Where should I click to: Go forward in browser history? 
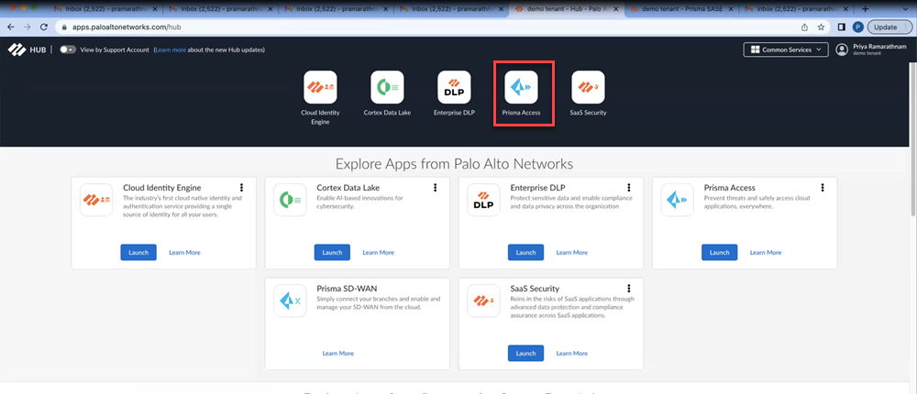tap(28, 27)
